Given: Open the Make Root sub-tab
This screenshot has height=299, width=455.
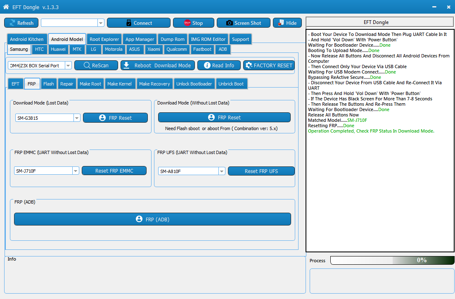Looking at the screenshot, I should [90, 84].
